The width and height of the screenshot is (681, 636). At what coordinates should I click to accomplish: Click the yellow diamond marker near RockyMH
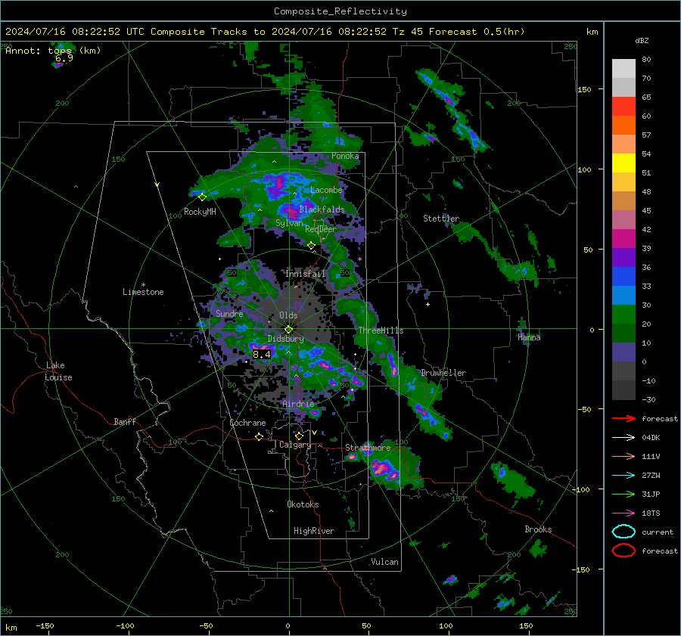(202, 197)
